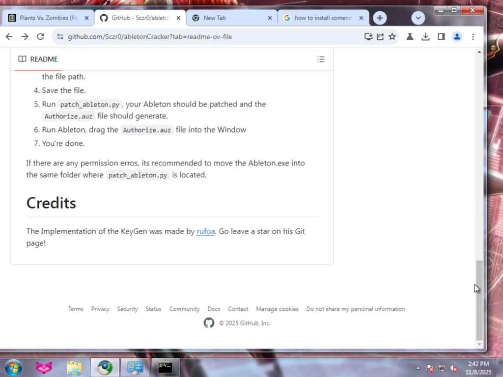The height and width of the screenshot is (377, 503).
Task: View site information icon in address bar
Action: (60, 36)
